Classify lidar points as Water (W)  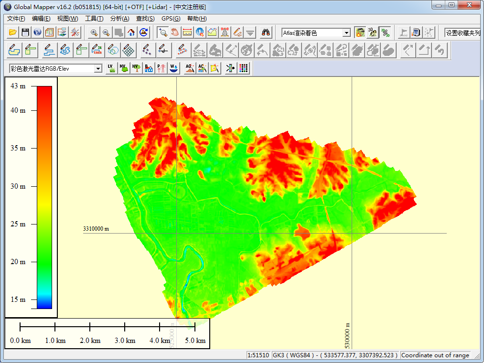pyautogui.click(x=174, y=68)
